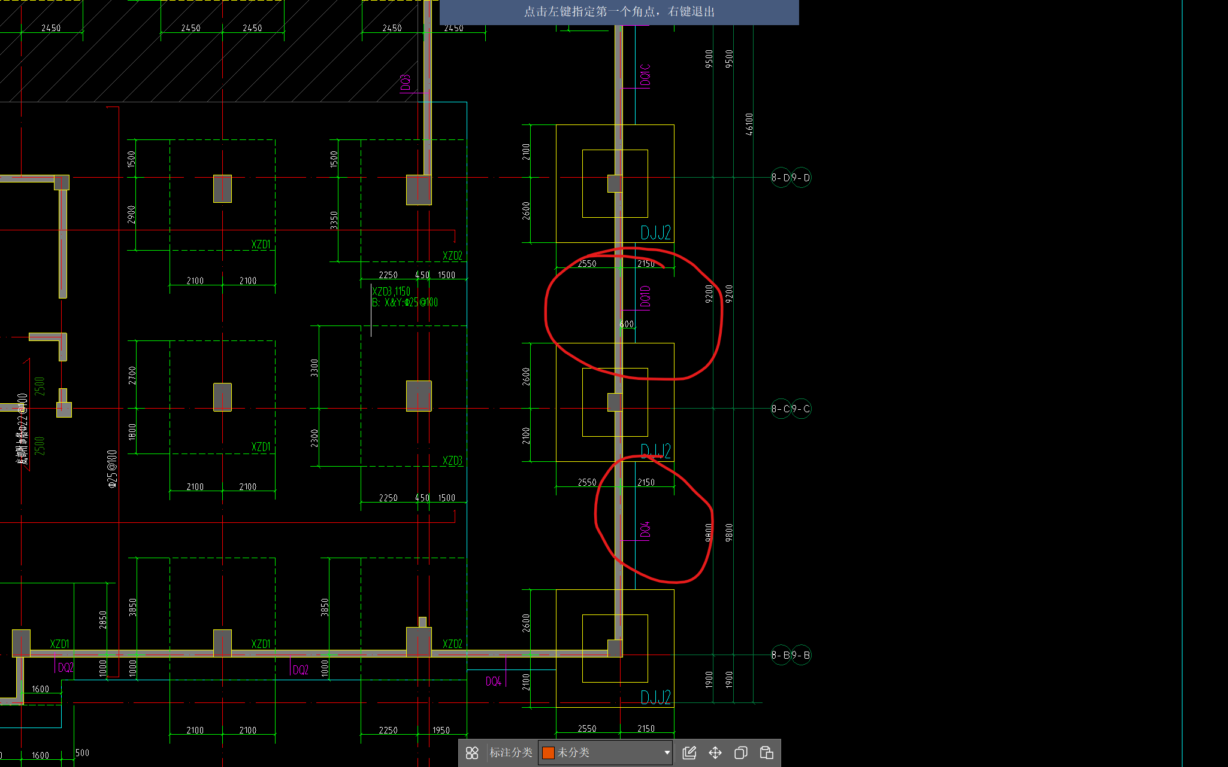Open the category grid icon in annotation toolbar
The height and width of the screenshot is (767, 1228).
(472, 753)
